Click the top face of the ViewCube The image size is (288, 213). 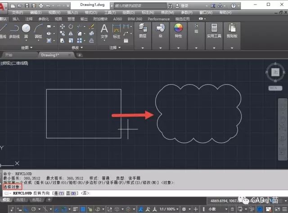click(275, 73)
